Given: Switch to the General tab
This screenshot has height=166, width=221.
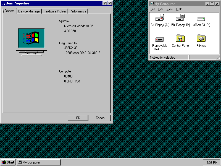Looking at the screenshot, I should pos(10,11).
